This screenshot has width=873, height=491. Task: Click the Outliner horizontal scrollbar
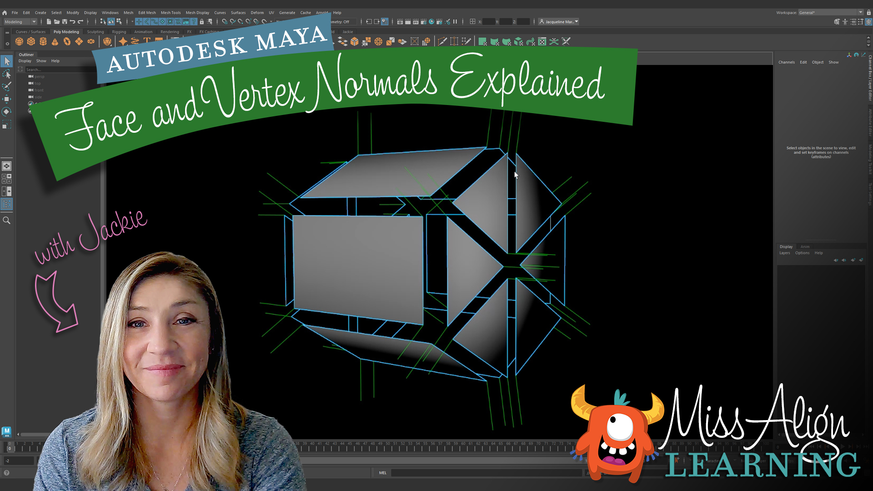[35, 435]
